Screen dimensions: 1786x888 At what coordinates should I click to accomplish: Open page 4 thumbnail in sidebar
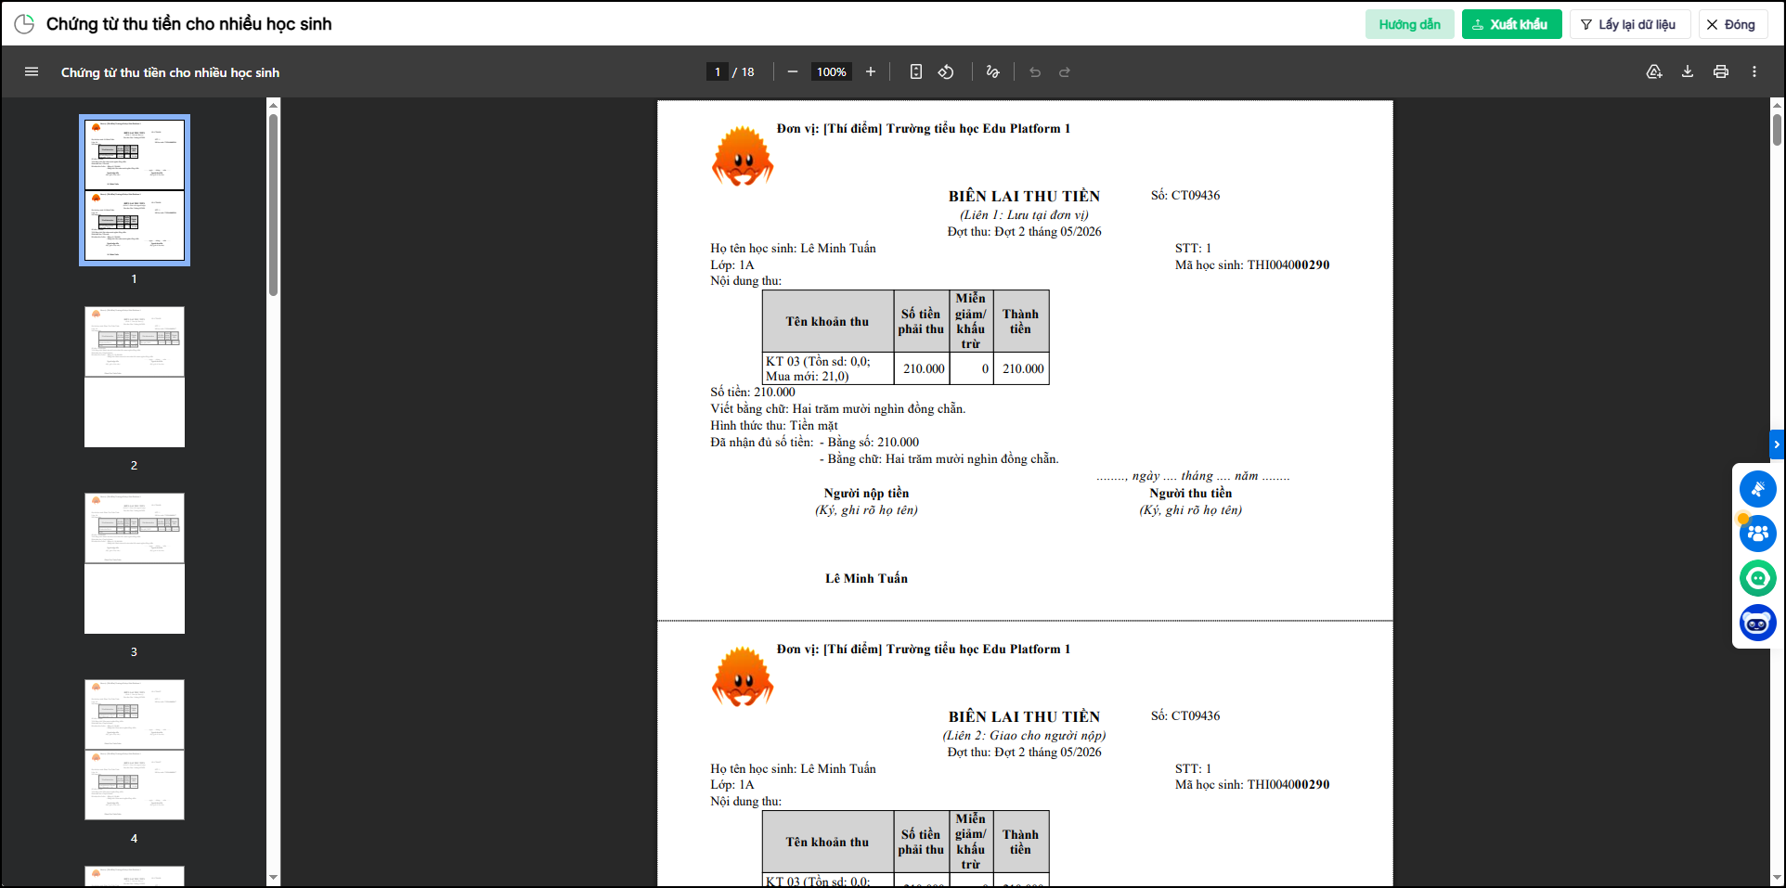[x=135, y=750]
